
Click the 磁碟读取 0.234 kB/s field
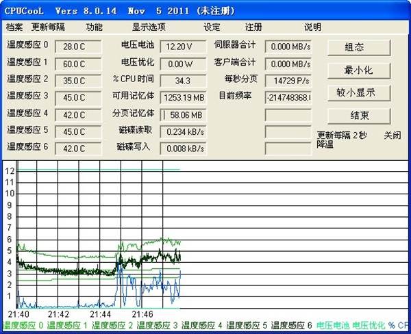pos(182,131)
